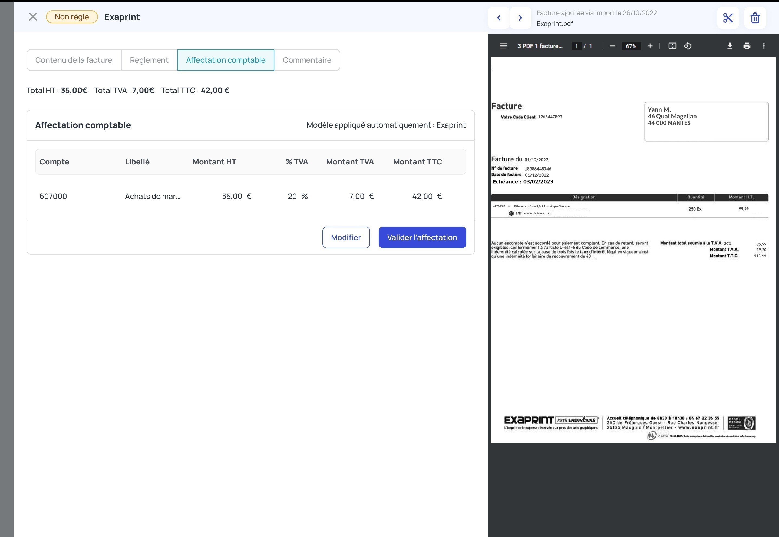Click the scissors split-invoice icon
Screen dimensions: 779x537
click(x=728, y=18)
